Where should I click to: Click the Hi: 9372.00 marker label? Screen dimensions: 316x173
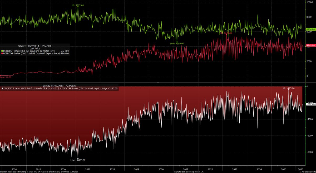click(78, 5)
